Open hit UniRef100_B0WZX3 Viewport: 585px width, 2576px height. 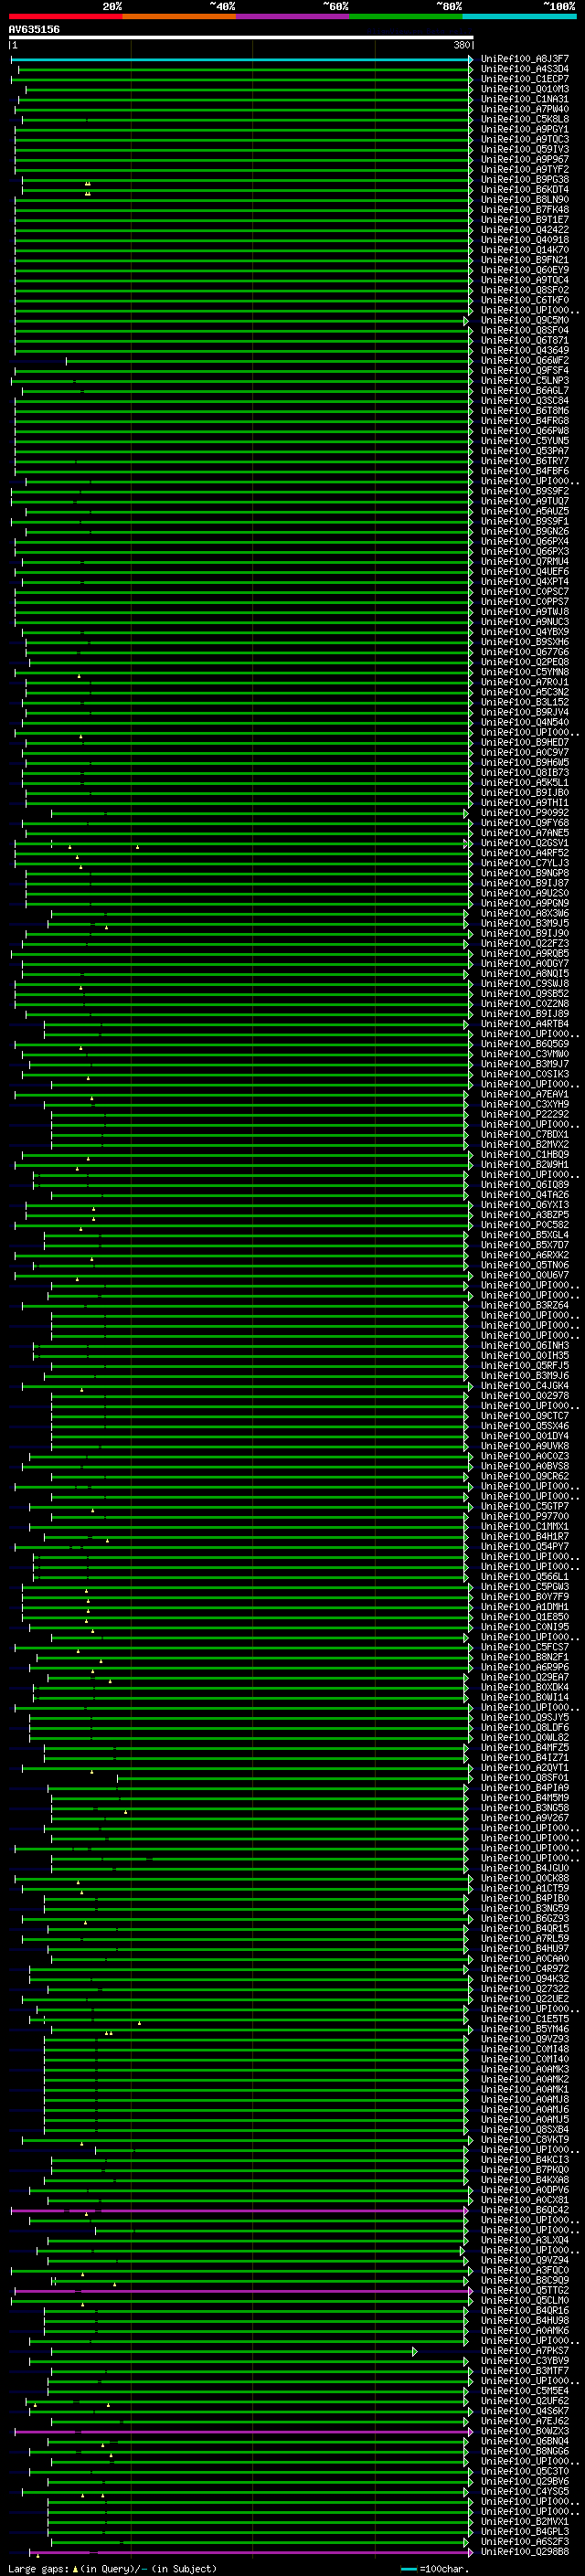pos(525,2430)
